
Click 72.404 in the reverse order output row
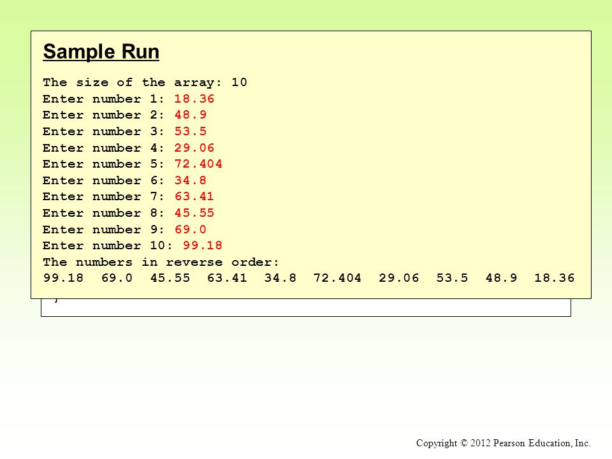(337, 278)
